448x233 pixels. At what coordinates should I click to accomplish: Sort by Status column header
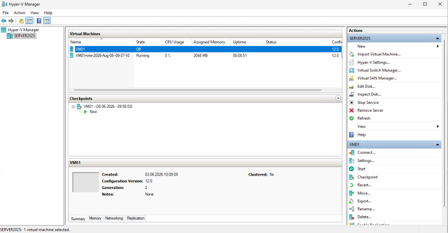click(x=297, y=42)
